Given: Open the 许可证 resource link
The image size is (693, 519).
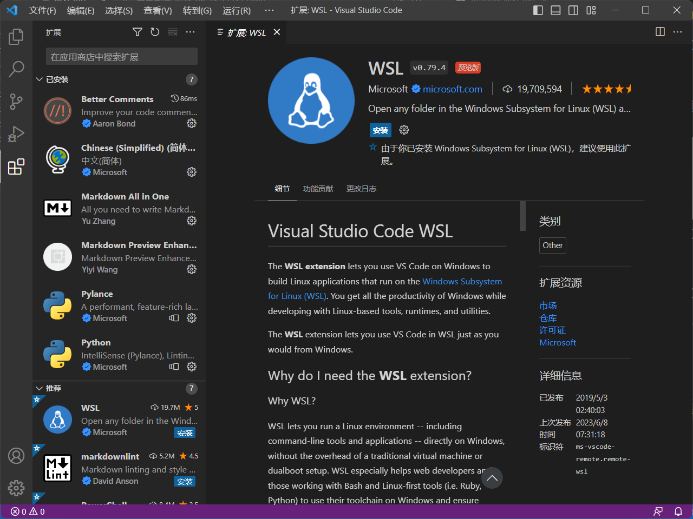Looking at the screenshot, I should [x=552, y=330].
